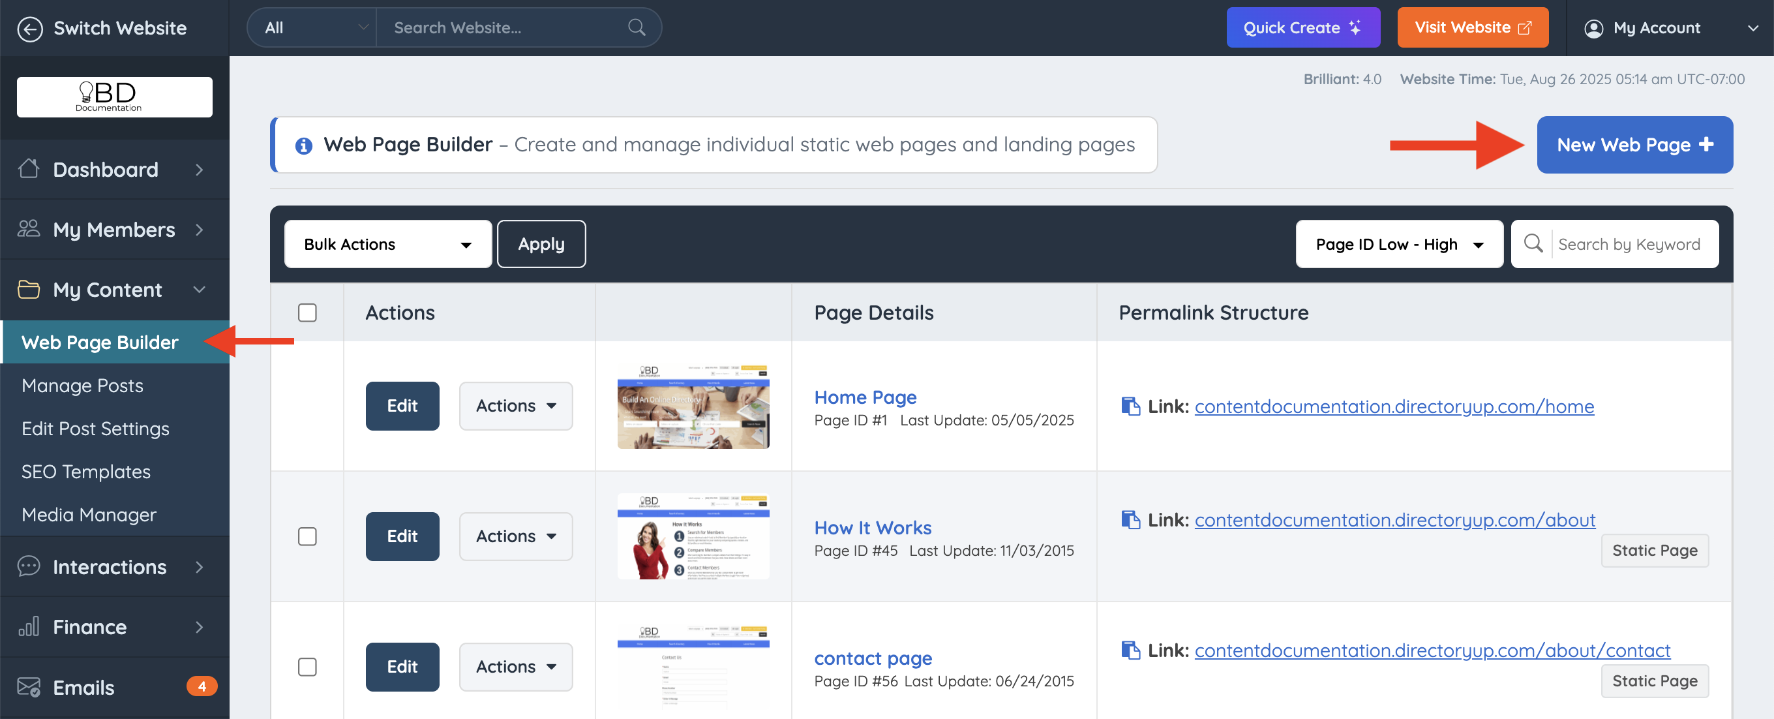
Task: Click the Home Page thumbnail preview
Action: coord(693,406)
